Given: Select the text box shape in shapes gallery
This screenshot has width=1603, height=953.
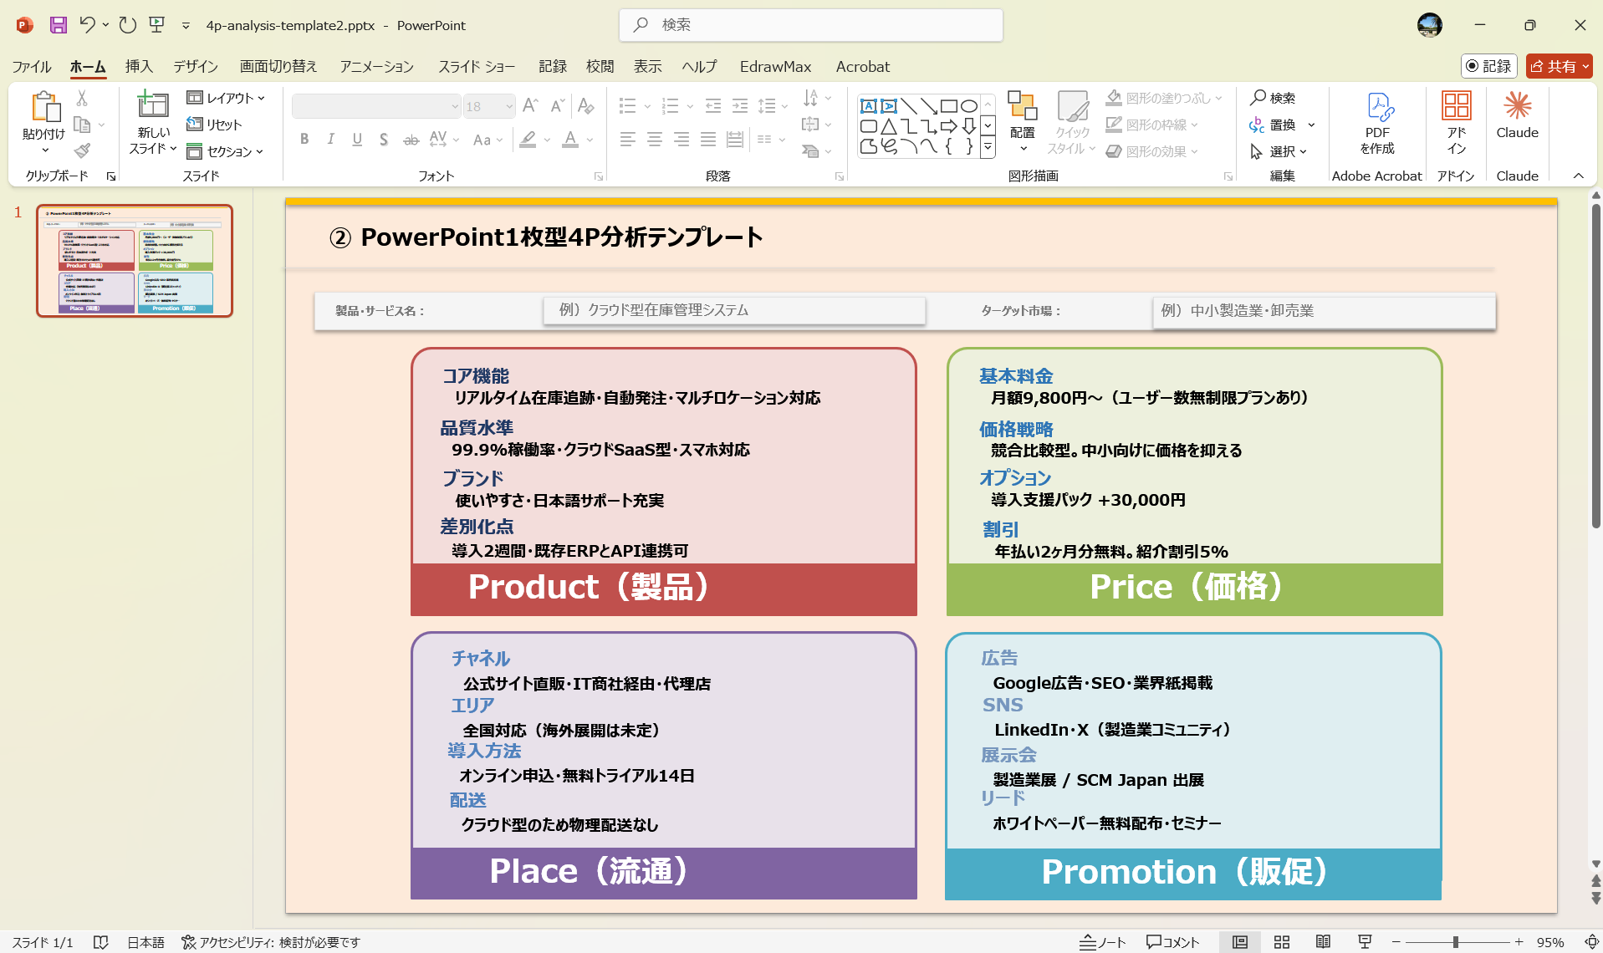Looking at the screenshot, I should (869, 106).
